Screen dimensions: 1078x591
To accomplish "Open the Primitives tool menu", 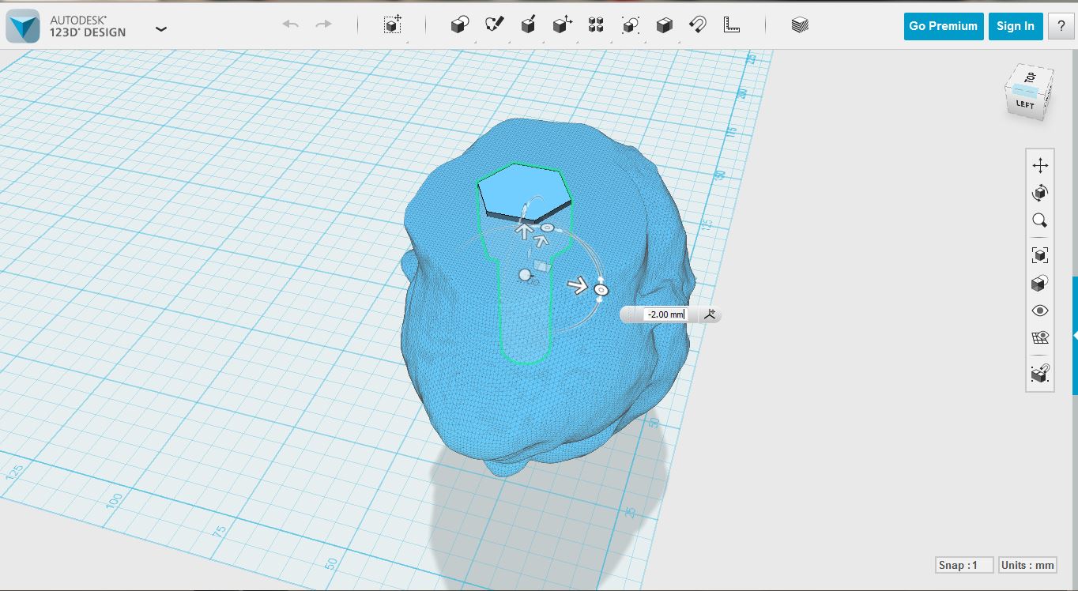I will pos(460,25).
